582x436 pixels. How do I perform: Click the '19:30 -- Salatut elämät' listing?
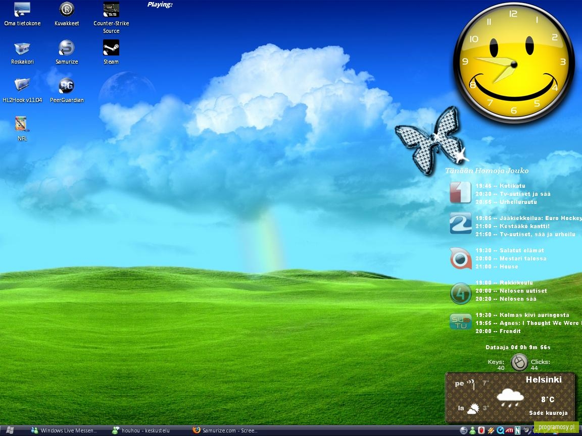510,250
